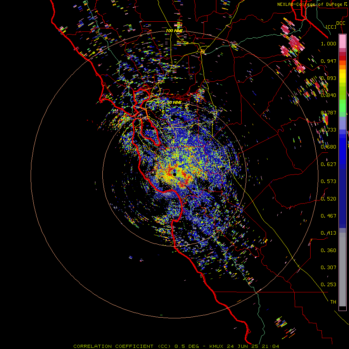
Task: Click the 0.893 legend value
Action: coord(328,78)
